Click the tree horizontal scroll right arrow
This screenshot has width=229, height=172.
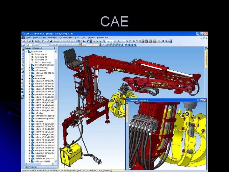coord(53,164)
